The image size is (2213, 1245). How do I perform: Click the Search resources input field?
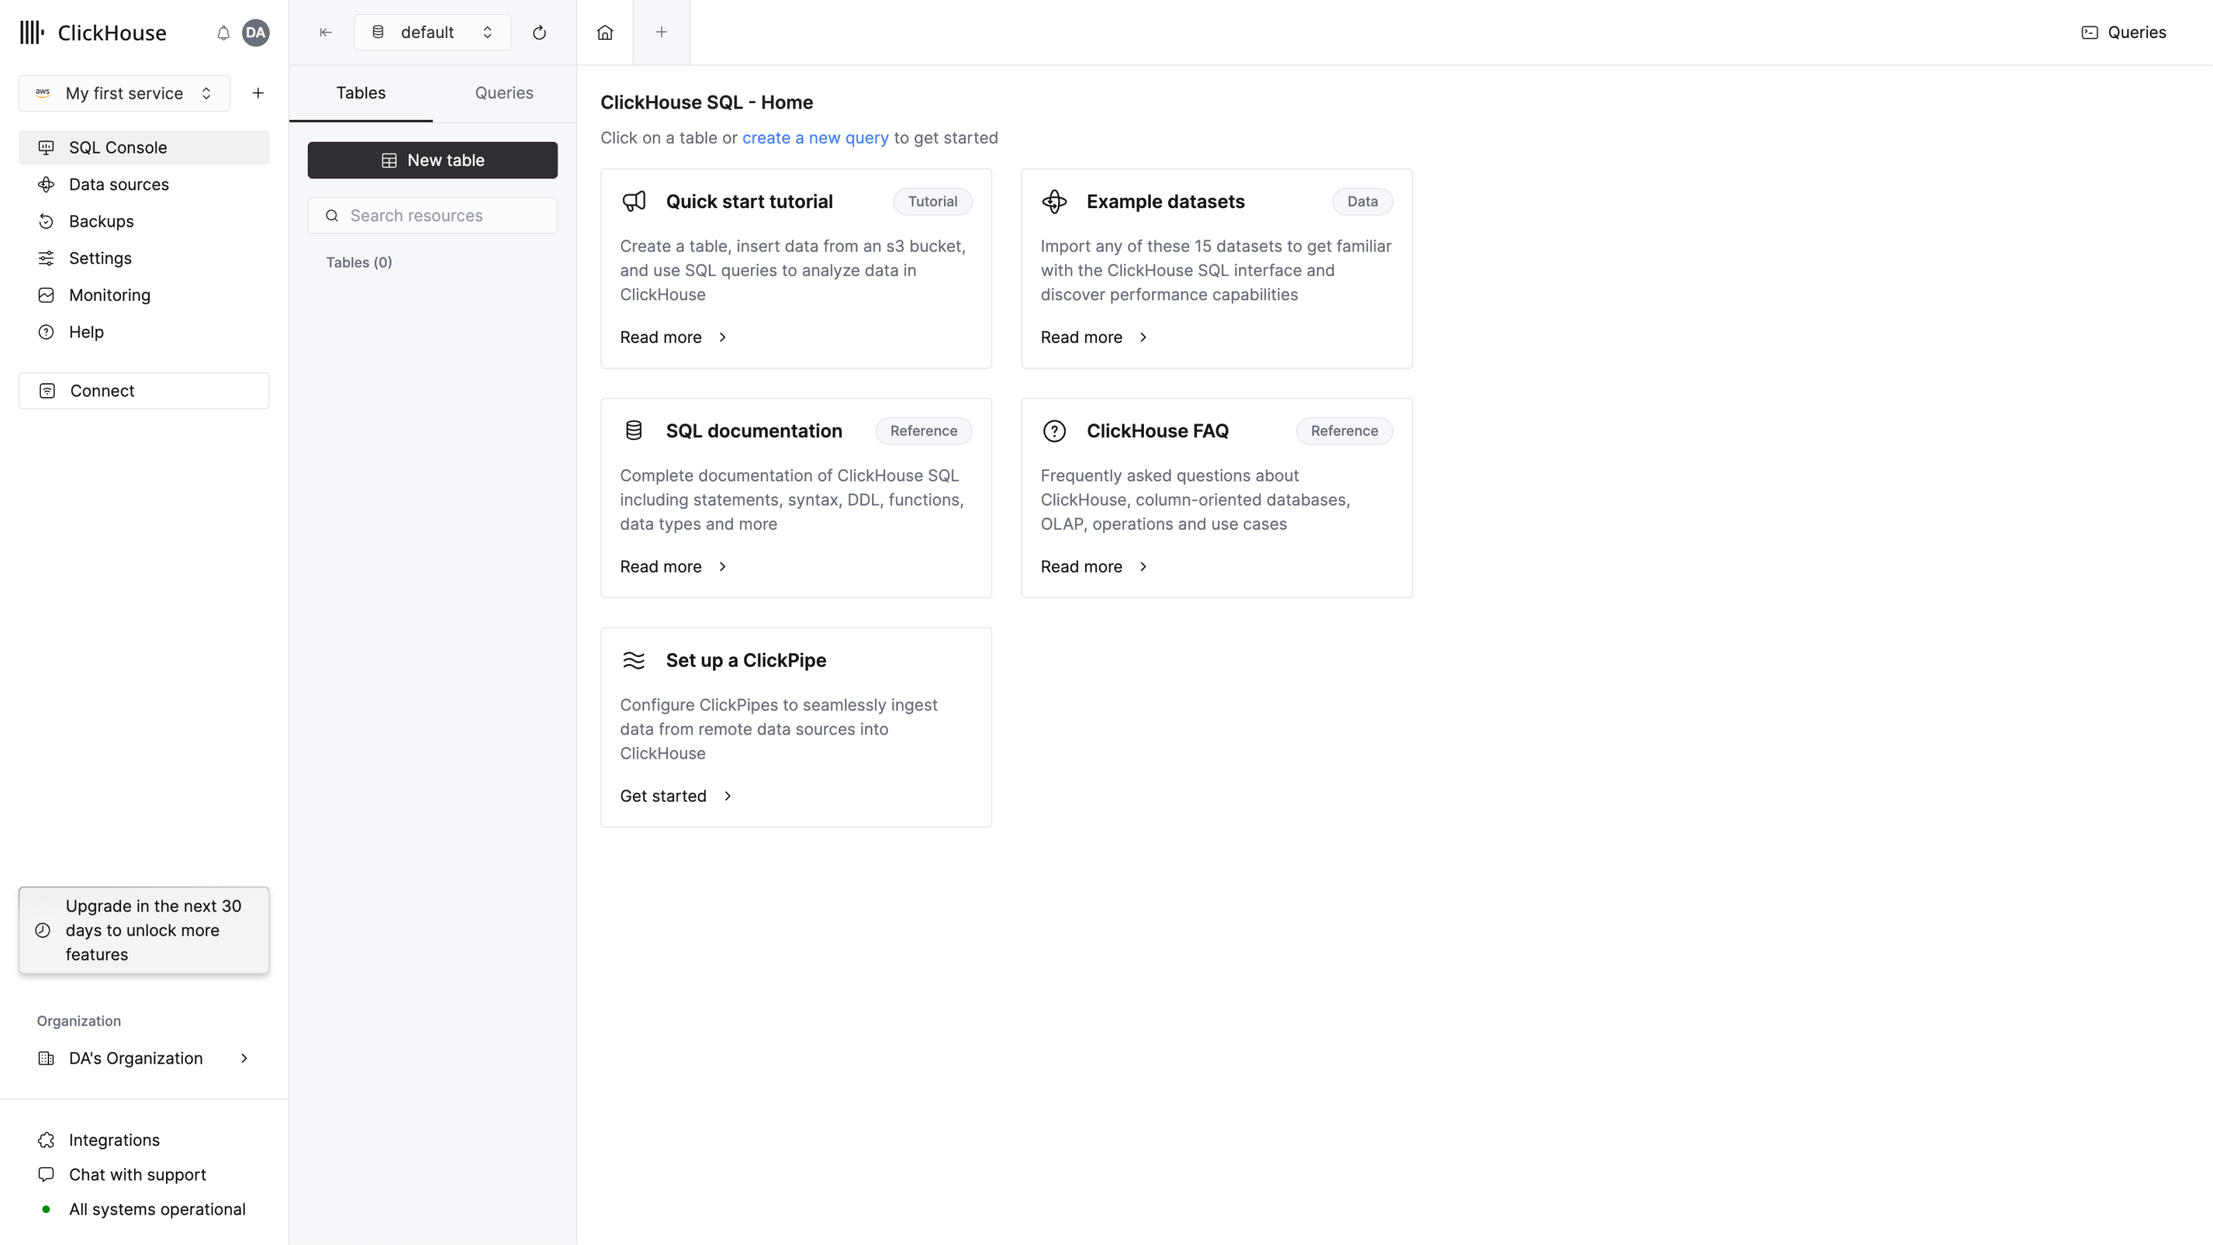pos(433,214)
